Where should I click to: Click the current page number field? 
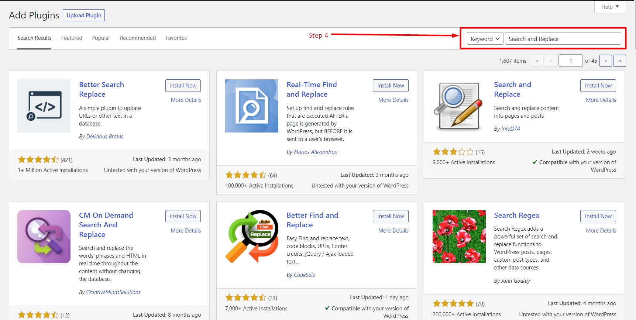pyautogui.click(x=570, y=61)
